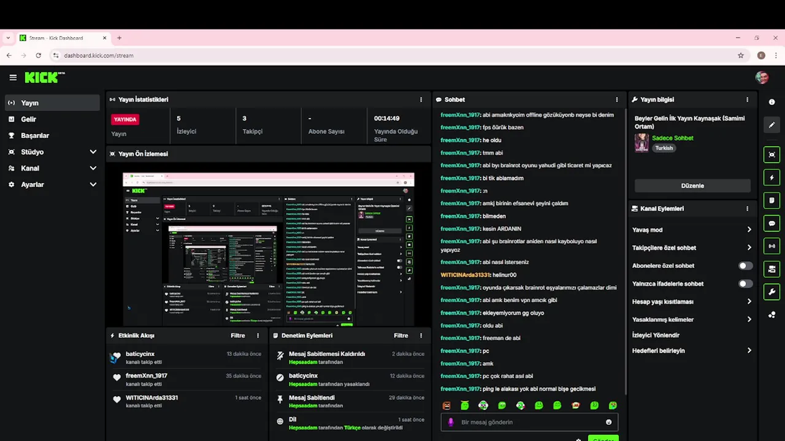Viewport: 785px width, 441px height.
Task: Click the lightning bolt quick action icon
Action: point(772,178)
